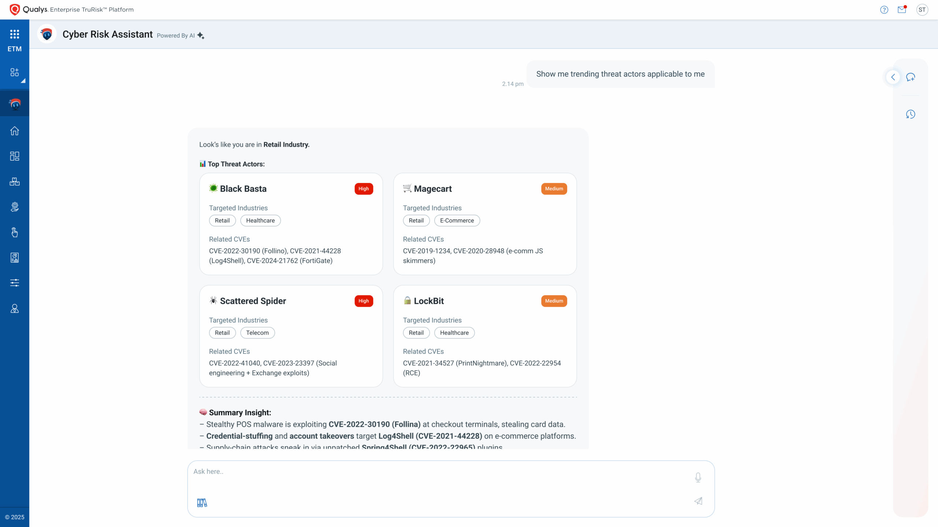Click the LockBit Medium severity badge

[554, 301]
